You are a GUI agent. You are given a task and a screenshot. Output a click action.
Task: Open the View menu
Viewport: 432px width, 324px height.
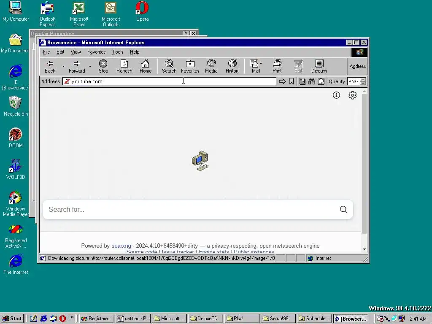click(x=76, y=52)
